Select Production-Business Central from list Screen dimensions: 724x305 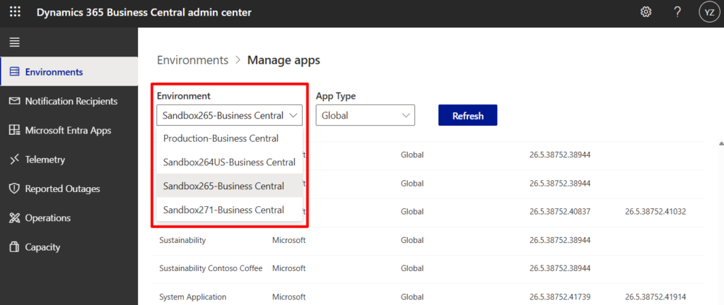[221, 138]
